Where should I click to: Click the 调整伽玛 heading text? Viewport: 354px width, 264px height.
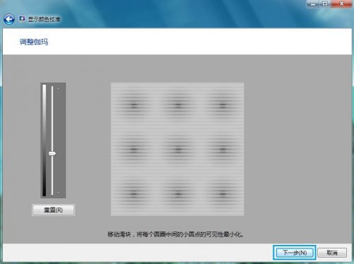click(x=34, y=42)
